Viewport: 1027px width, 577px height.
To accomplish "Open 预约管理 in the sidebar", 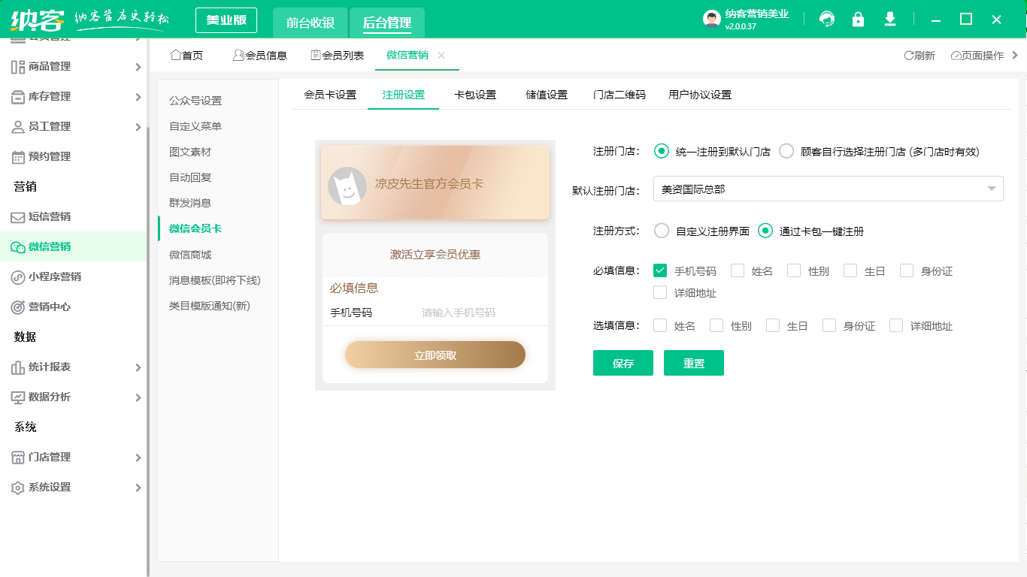I will click(x=50, y=156).
